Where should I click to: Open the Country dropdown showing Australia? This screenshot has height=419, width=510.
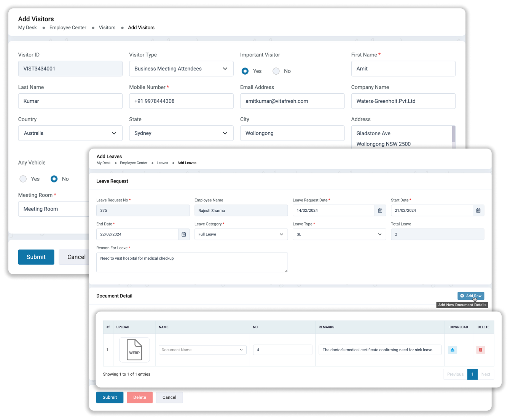click(70, 133)
